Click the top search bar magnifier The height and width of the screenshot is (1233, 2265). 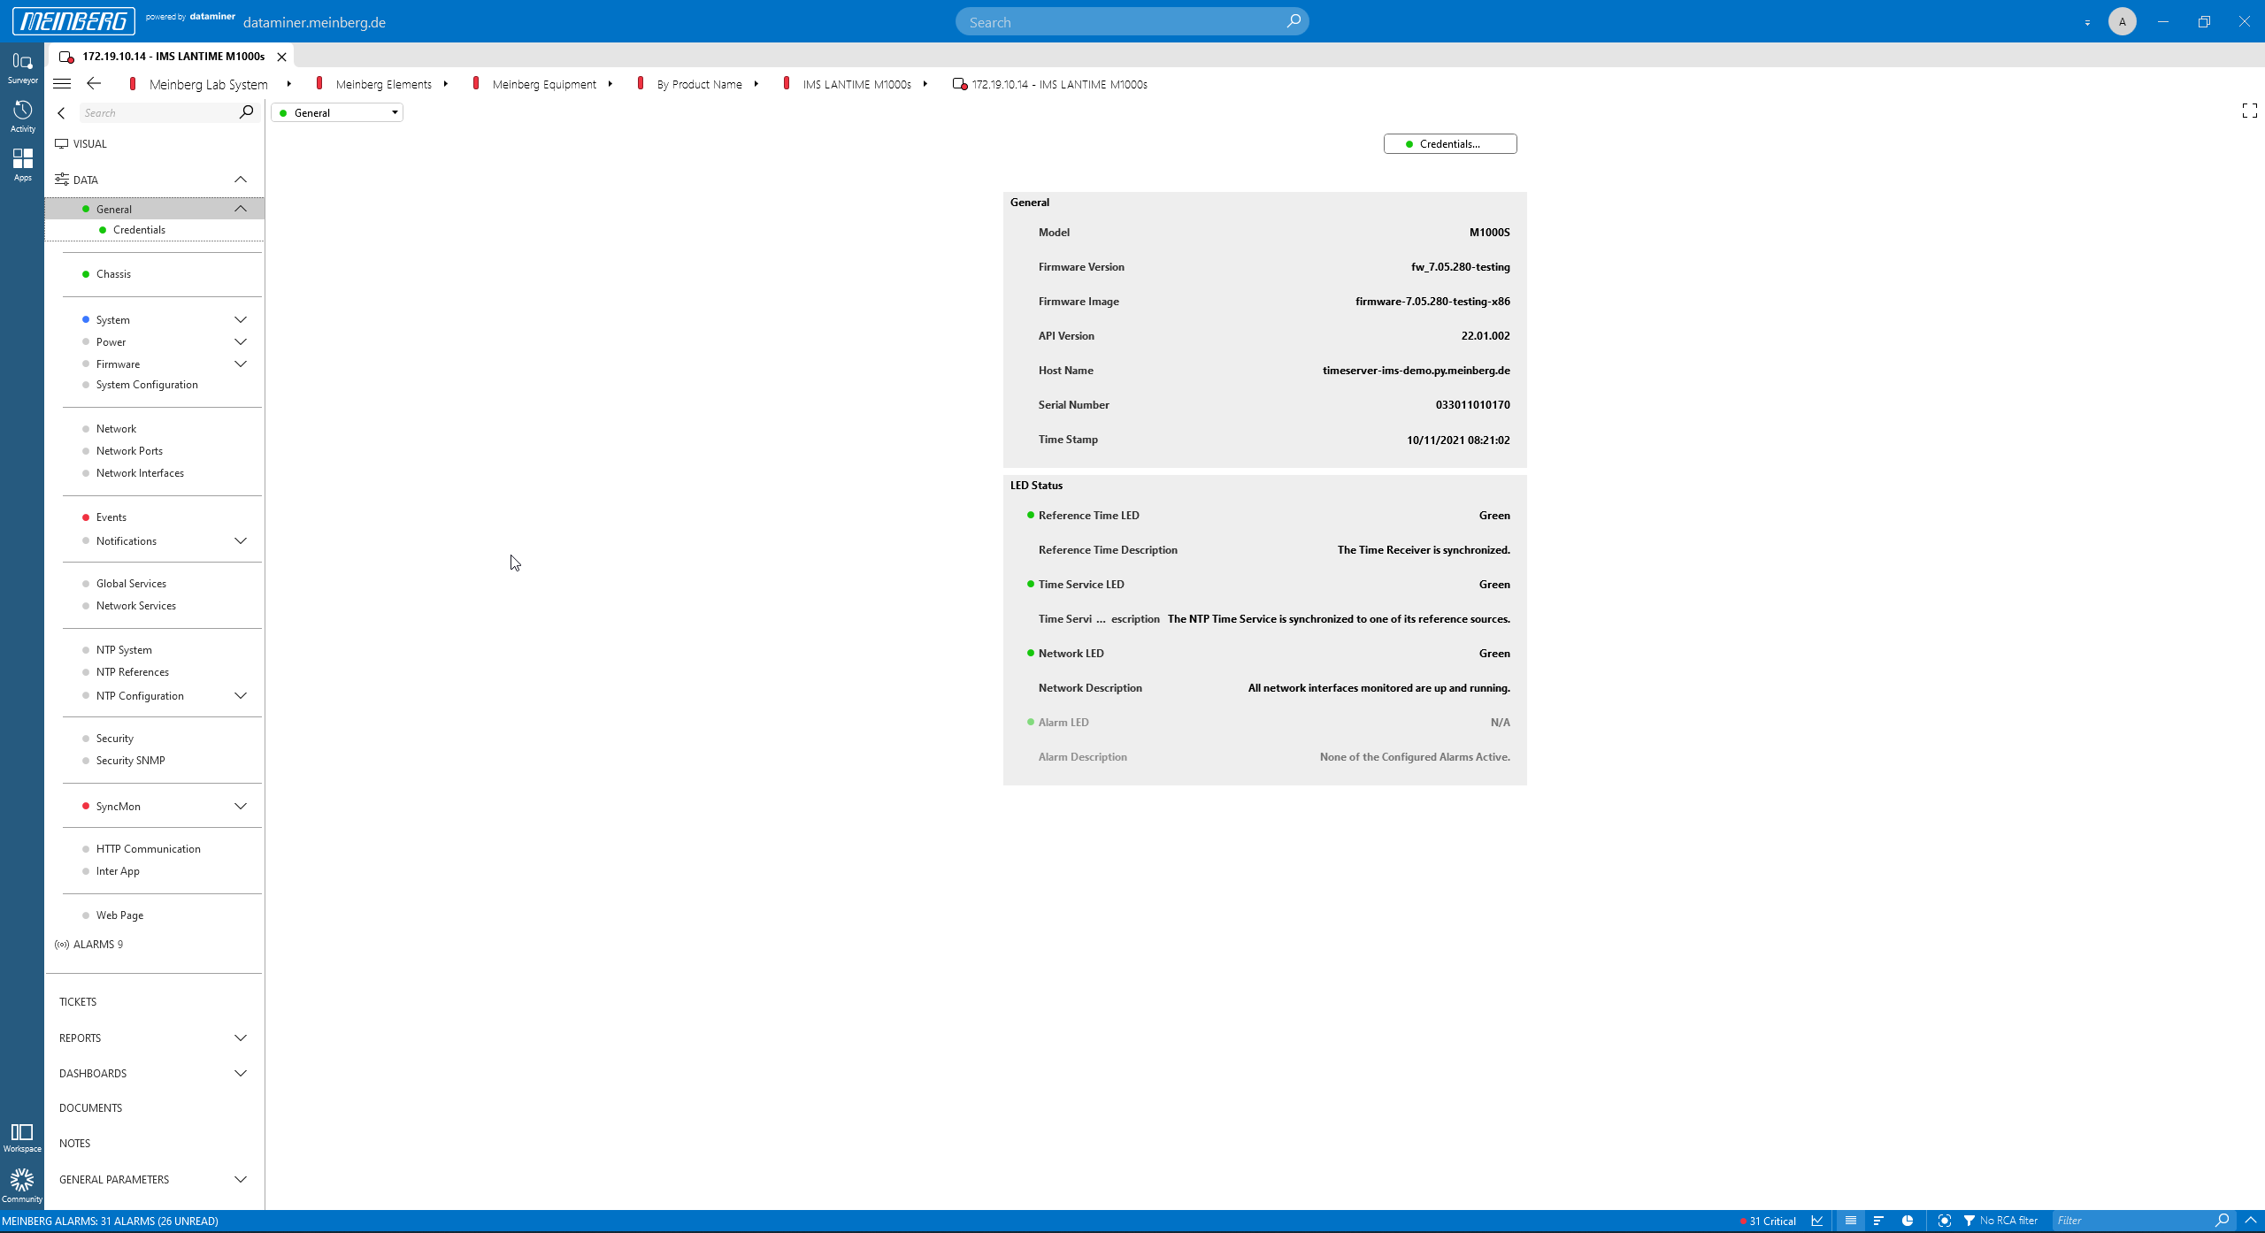click(x=1294, y=21)
